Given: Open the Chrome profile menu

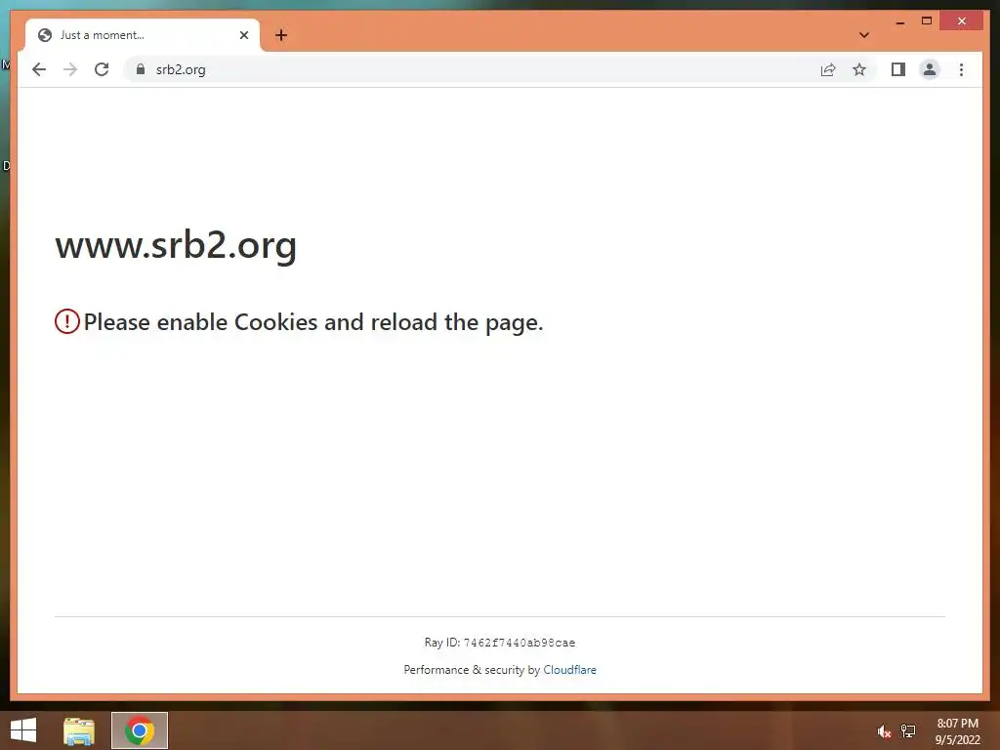Looking at the screenshot, I should click(x=930, y=69).
